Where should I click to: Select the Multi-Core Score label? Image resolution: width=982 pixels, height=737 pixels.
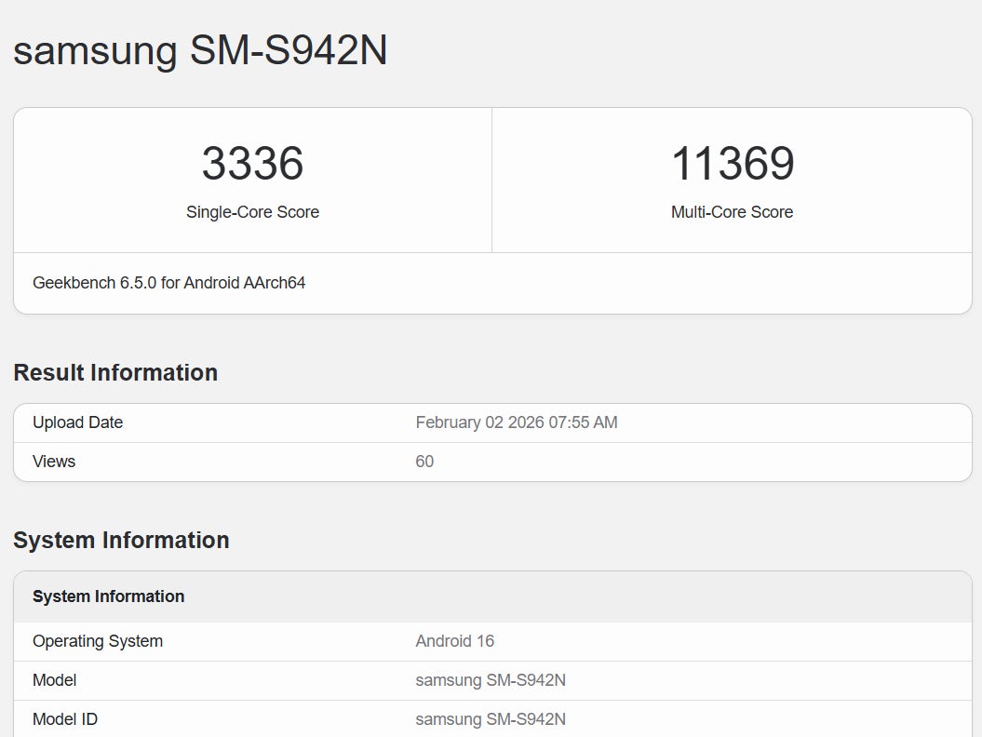(x=732, y=212)
